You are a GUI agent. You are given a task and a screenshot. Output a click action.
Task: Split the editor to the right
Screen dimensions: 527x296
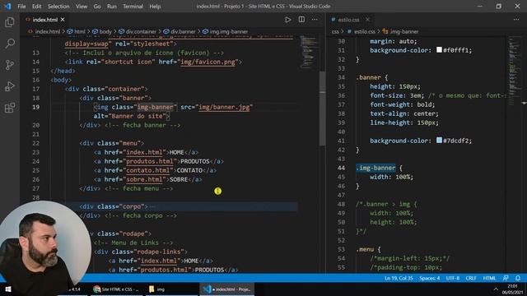click(x=301, y=20)
